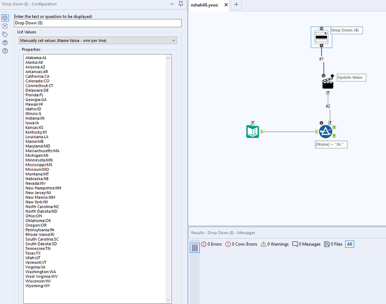Select the Drop Down tool on canvas
Viewport: 386px width, 304px height.
tap(321, 37)
